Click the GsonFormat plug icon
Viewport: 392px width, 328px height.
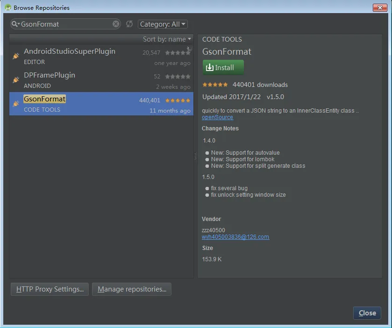[x=16, y=104]
